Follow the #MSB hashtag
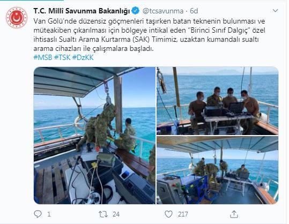 point(43,57)
